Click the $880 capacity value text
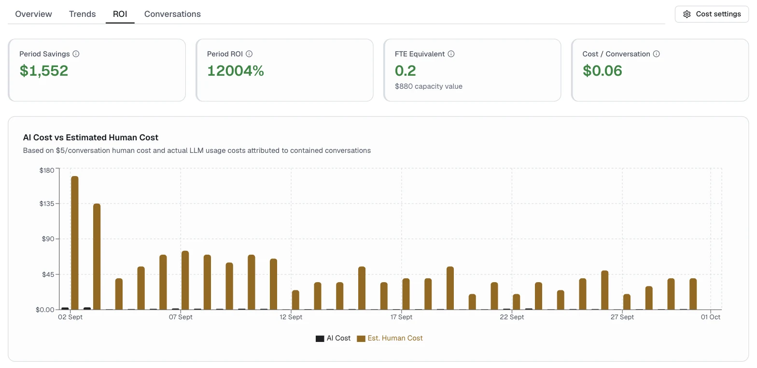The height and width of the screenshot is (368, 757). point(429,86)
